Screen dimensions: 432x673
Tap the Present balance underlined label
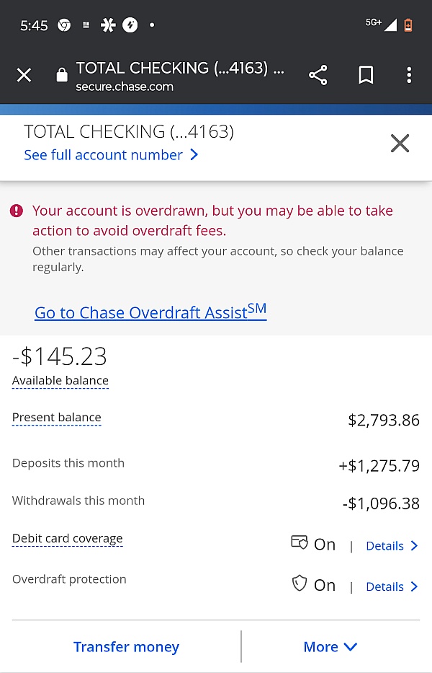(x=57, y=418)
